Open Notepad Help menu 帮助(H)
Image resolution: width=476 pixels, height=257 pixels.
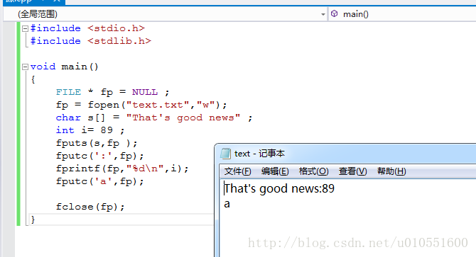coord(391,171)
